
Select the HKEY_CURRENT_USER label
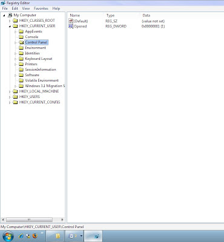click(x=37, y=26)
